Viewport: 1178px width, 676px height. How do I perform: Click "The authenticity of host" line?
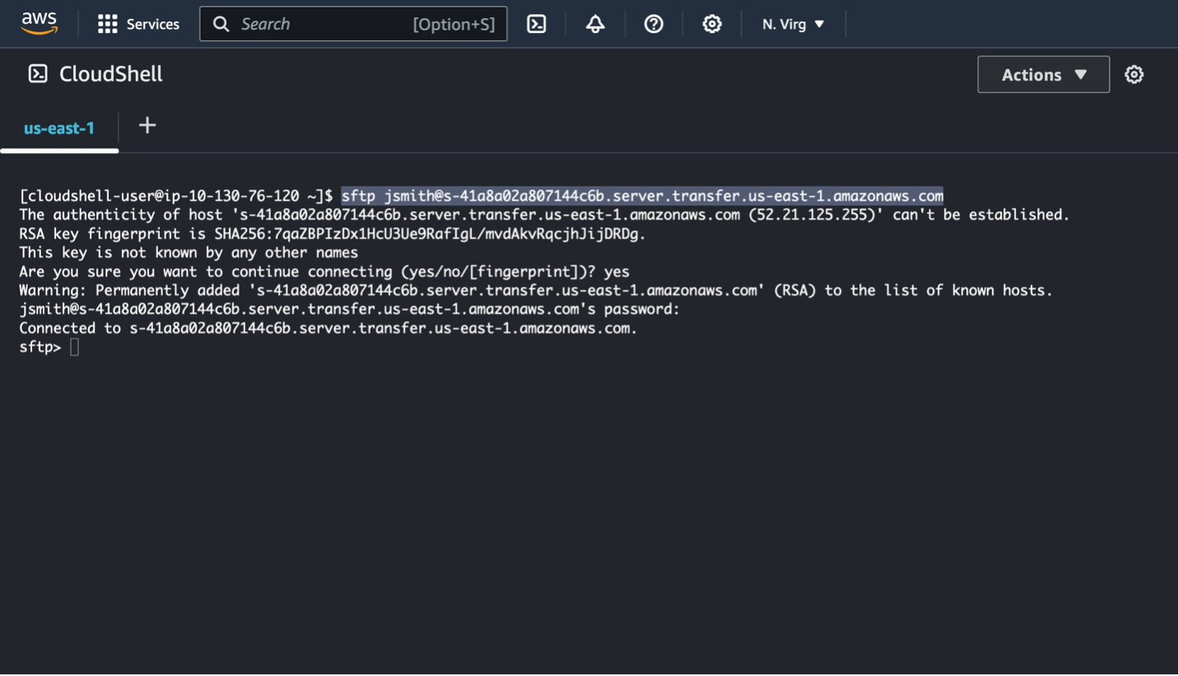coord(545,215)
